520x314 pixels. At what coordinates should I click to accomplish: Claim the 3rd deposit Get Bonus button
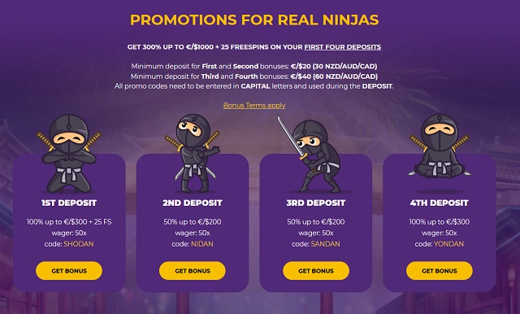316,271
